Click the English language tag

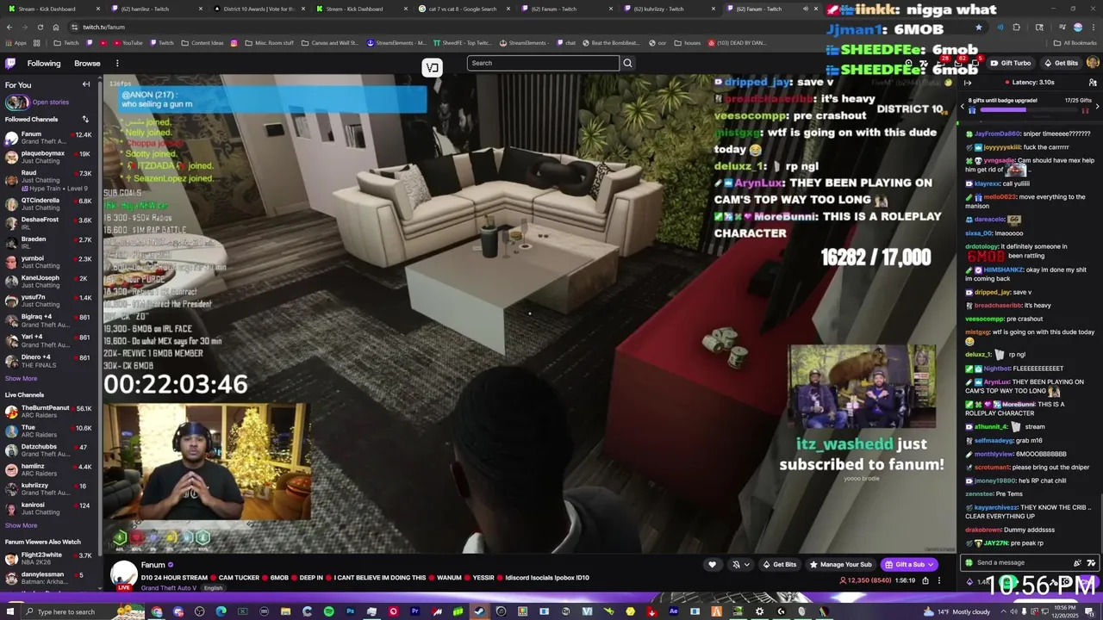point(213,588)
